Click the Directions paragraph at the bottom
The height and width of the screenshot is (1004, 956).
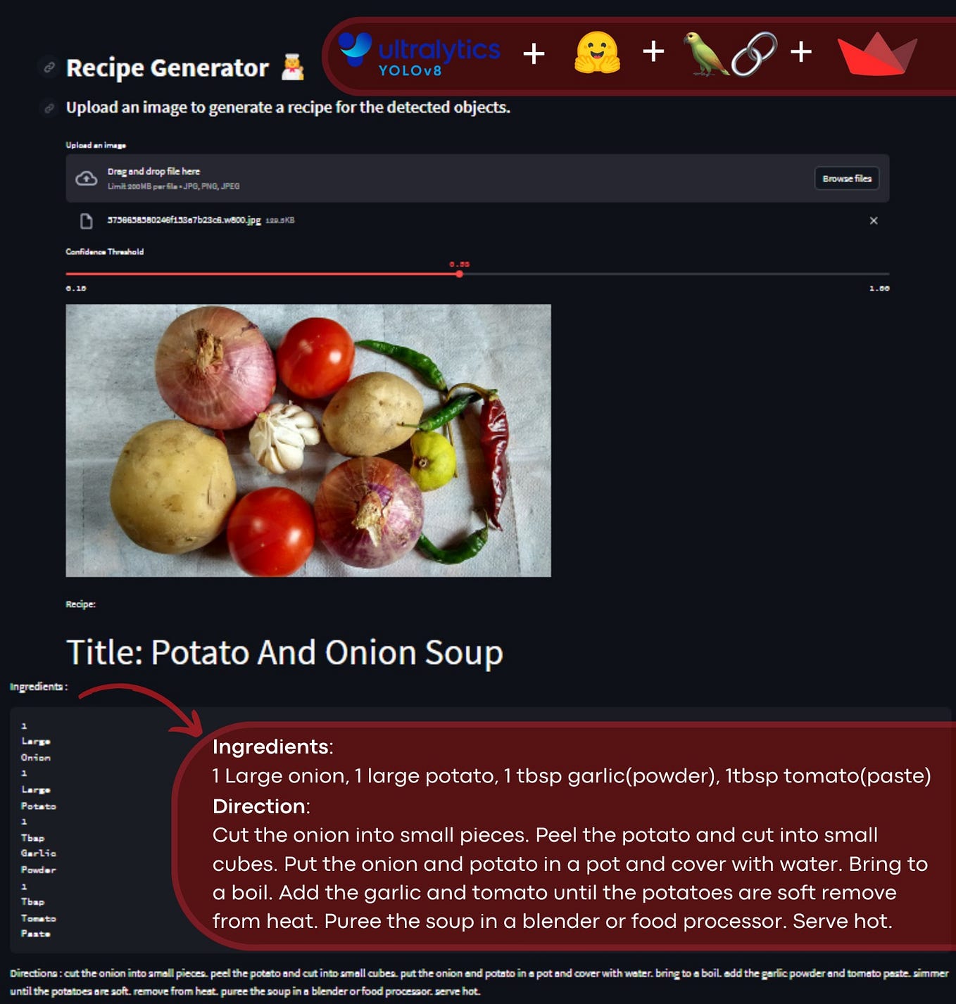coord(479,982)
